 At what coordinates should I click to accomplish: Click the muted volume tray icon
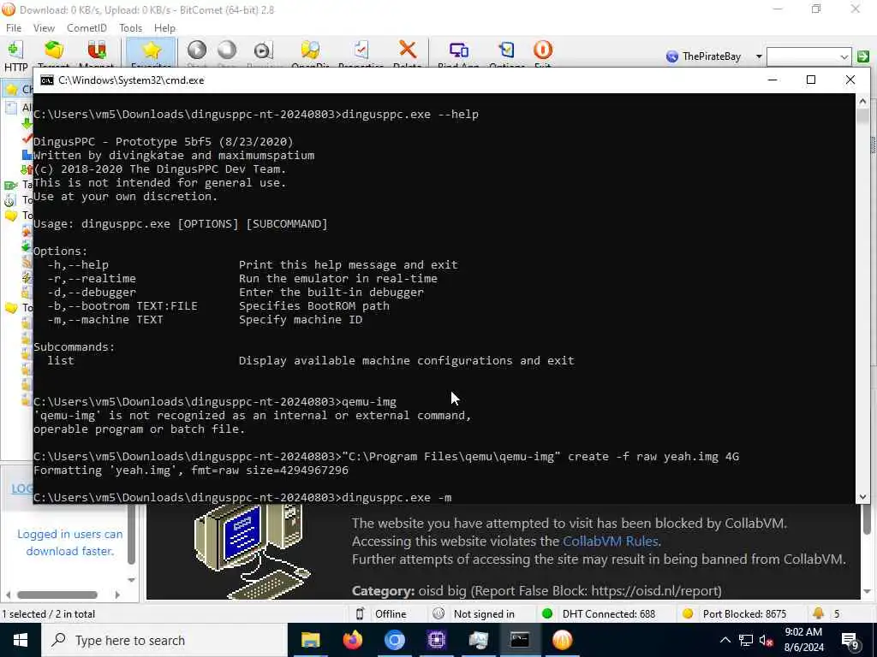click(x=767, y=640)
